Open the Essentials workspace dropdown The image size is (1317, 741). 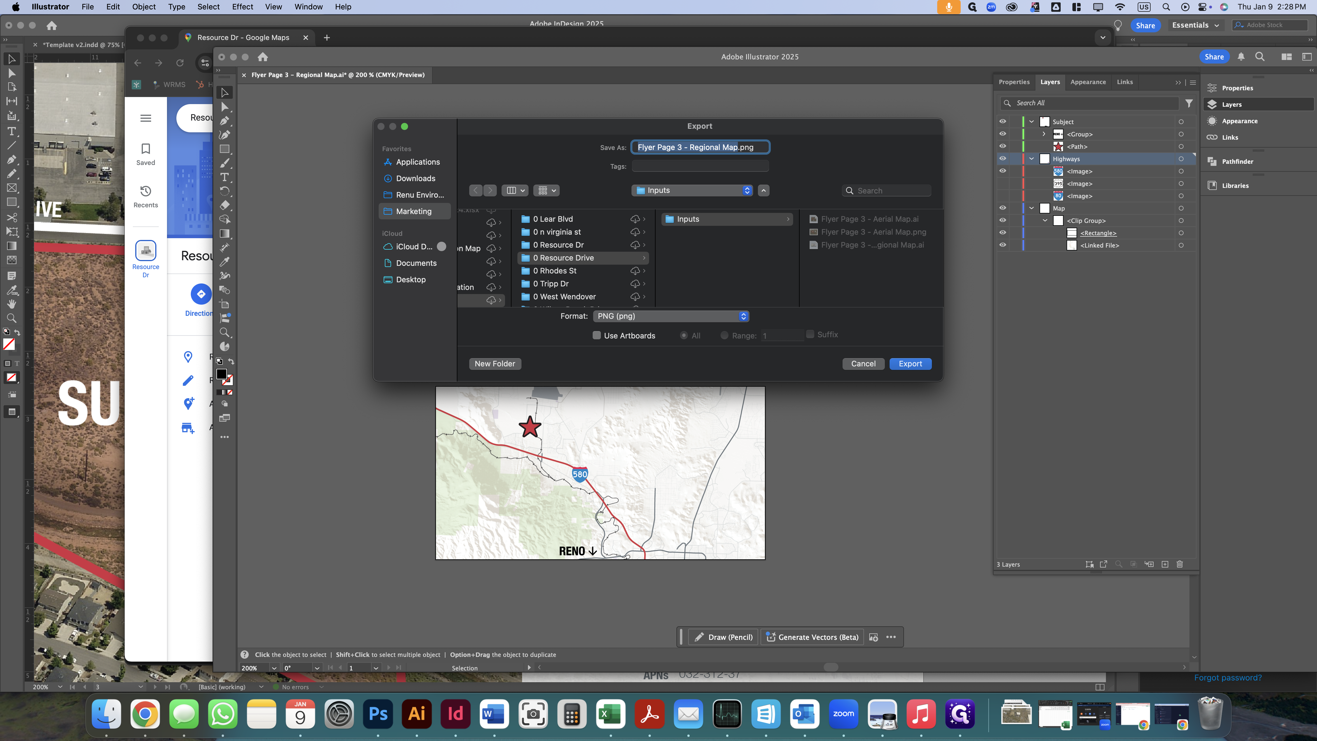(1195, 25)
